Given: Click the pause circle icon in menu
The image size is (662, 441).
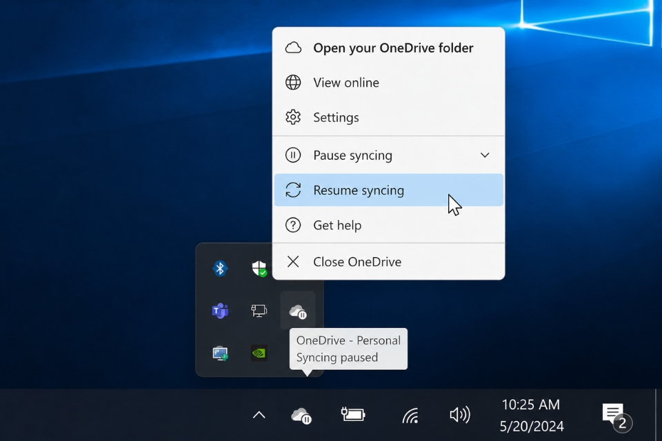Looking at the screenshot, I should click(293, 155).
